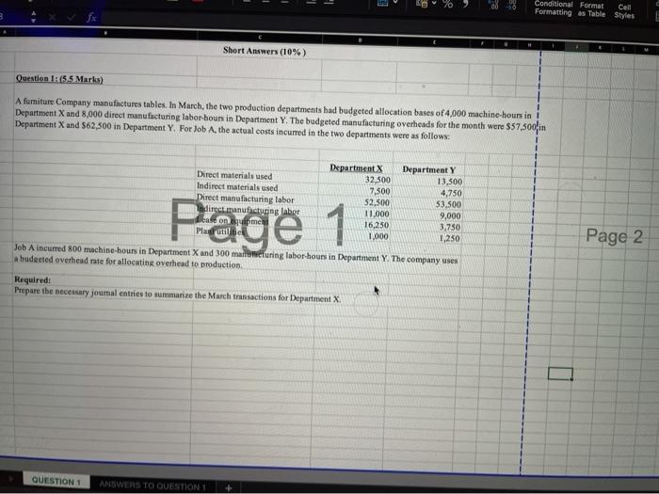Select column C header
This screenshot has height=494, width=659.
pos(260,38)
